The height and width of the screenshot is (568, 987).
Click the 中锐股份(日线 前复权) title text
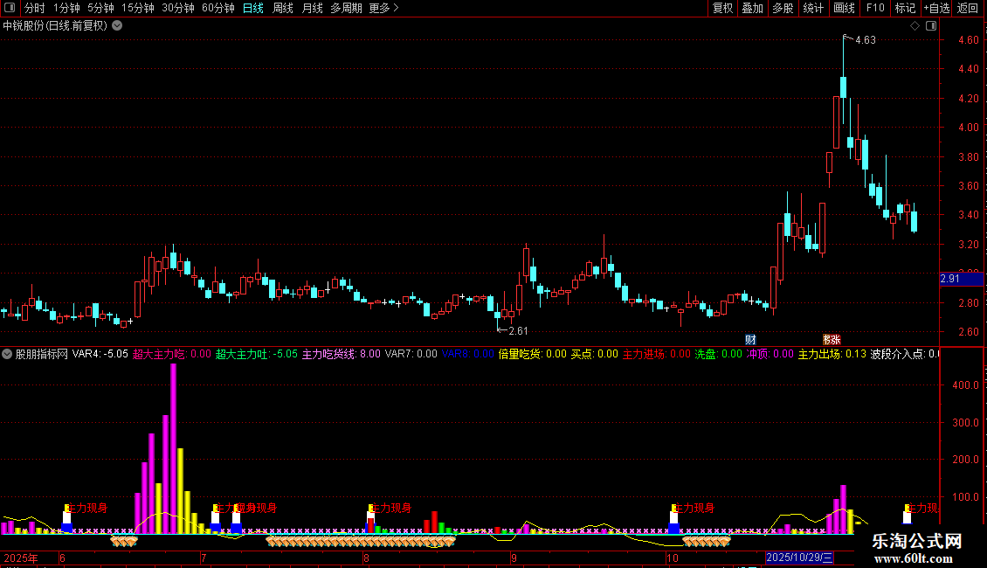coord(55,26)
